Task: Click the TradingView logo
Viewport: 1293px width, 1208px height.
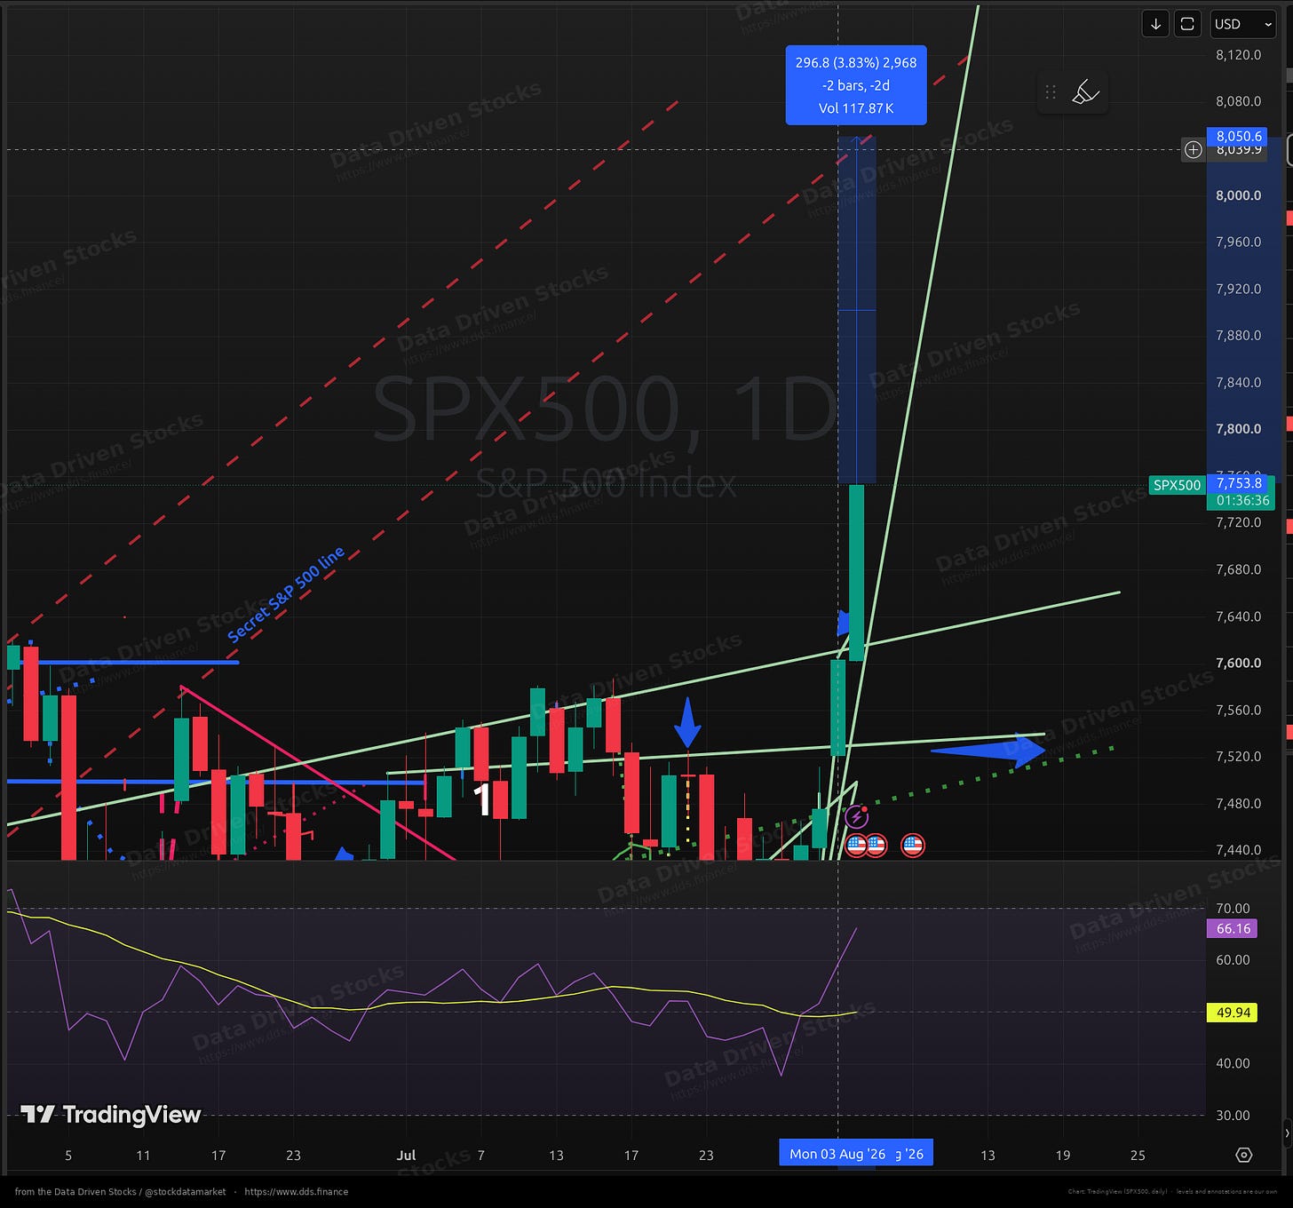Action: coord(111,1115)
